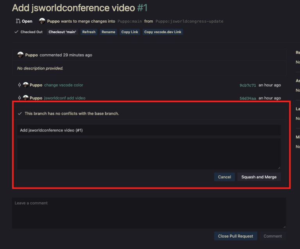The image size is (300, 249).
Task: Click the checkmark next to 'Checked Out'
Action: [x=16, y=32]
